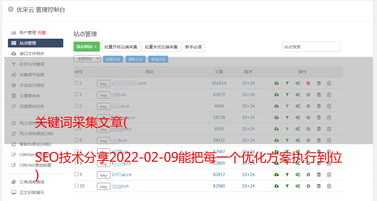Click the 新建分组 button
Screen dimensions: 377x201
(x=113, y=59)
